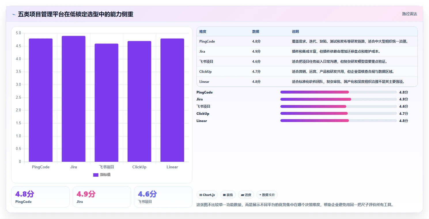This screenshot has height=219, width=429.
Task: Click the Jira progress bar showing 4.9分
Action: (339, 99)
